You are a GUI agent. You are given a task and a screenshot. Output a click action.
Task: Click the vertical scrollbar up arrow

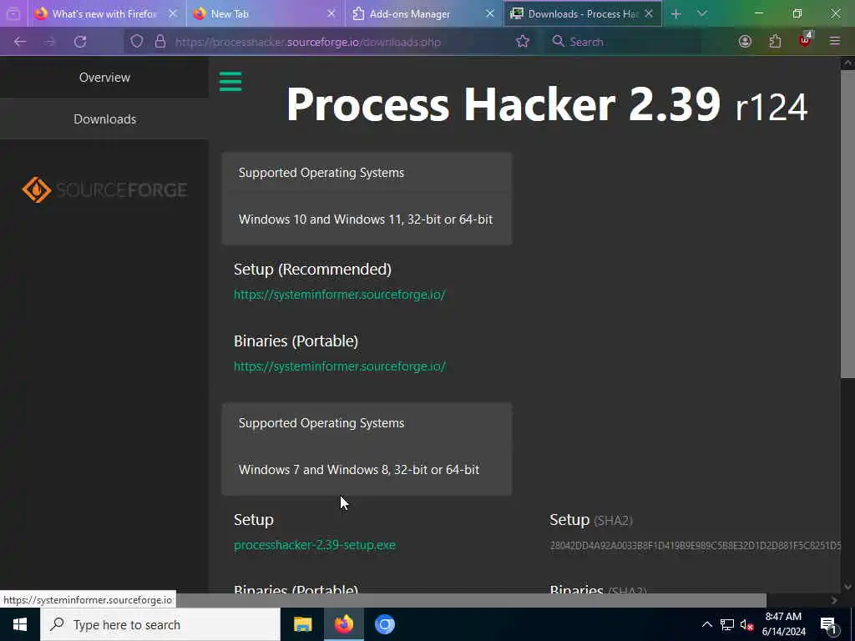click(847, 63)
